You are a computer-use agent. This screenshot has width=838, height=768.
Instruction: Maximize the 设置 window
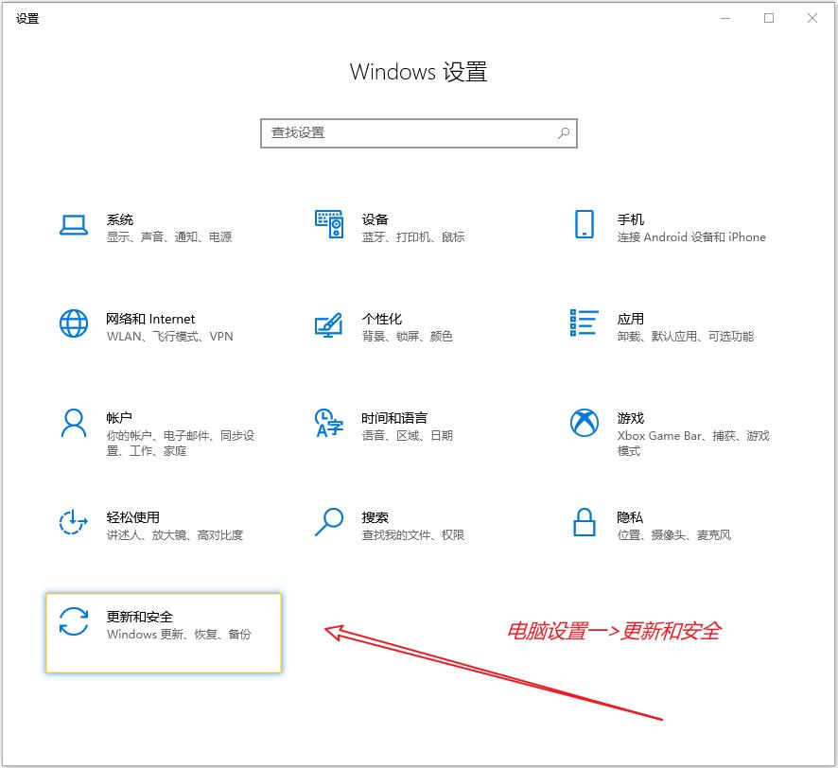click(x=769, y=18)
